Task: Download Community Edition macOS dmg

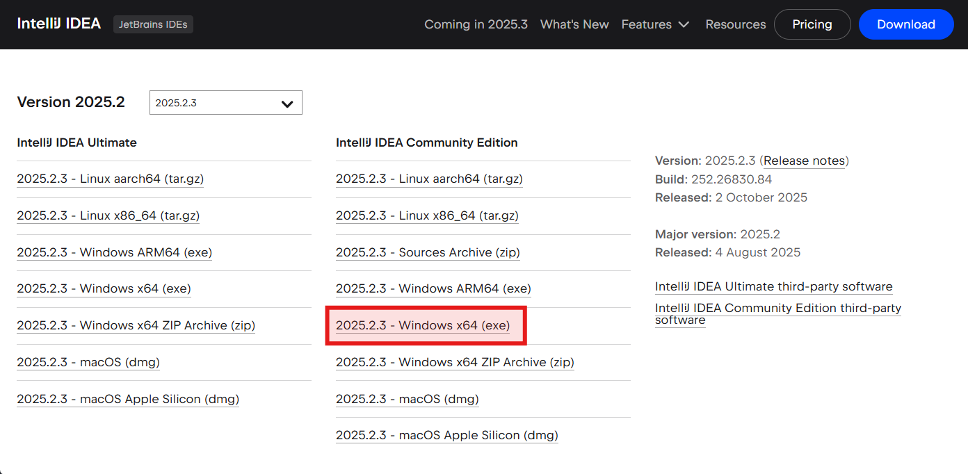Action: tap(407, 399)
